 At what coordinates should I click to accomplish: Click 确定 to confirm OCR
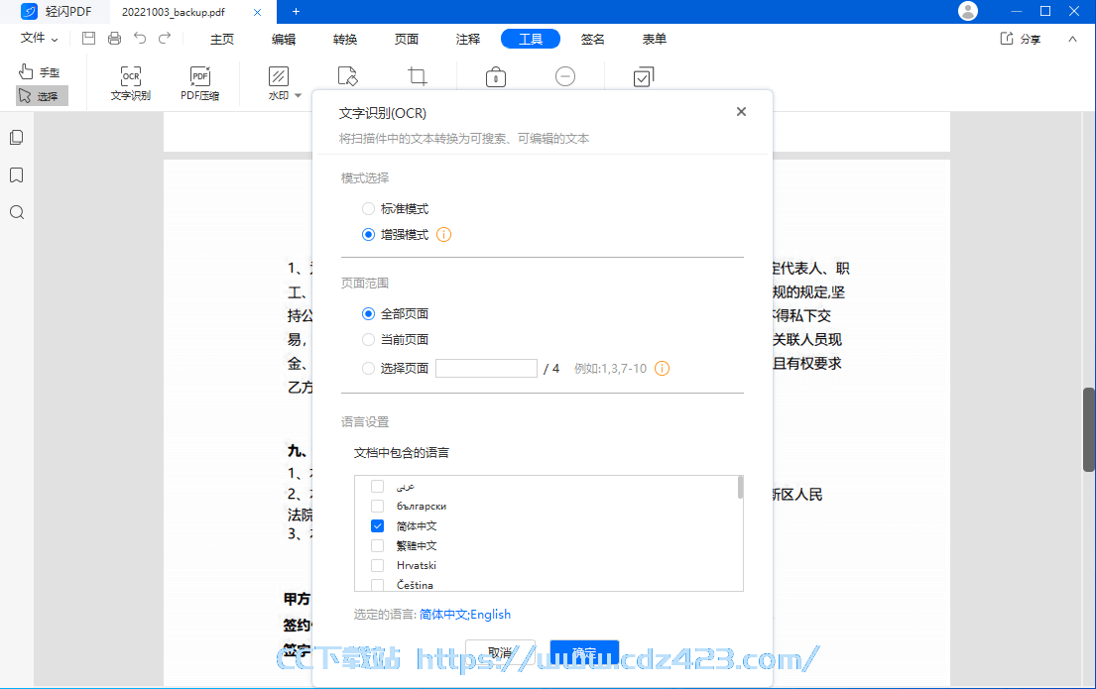tap(584, 652)
